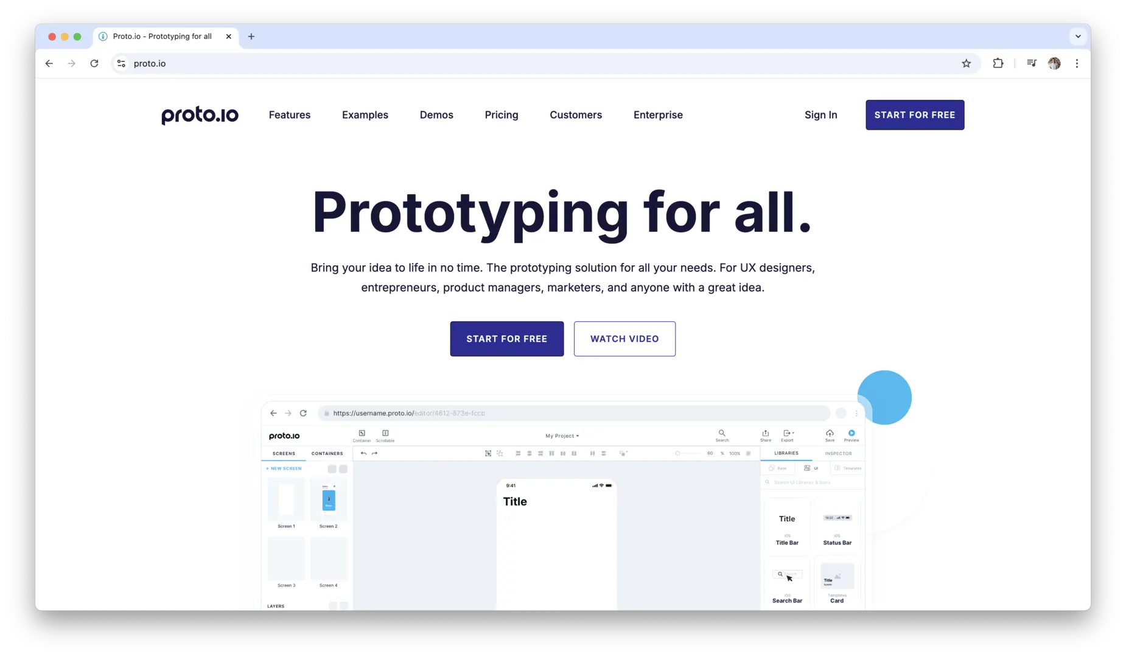Click the undo arrow in the editor toolbar
This screenshot has height=657, width=1126.
point(363,453)
